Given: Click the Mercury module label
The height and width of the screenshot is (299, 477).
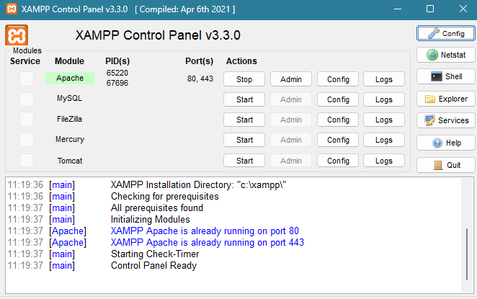Looking at the screenshot, I should tap(70, 139).
